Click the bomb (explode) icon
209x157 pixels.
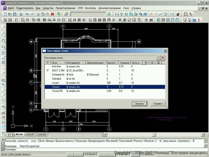pos(178,14)
